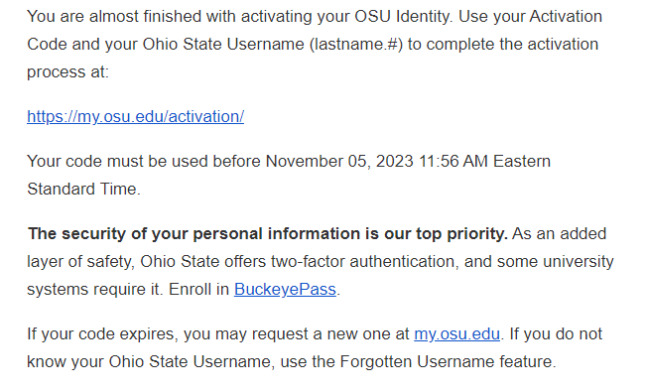Click the November 05, 2023 date text
The height and width of the screenshot is (392, 646).
point(339,161)
